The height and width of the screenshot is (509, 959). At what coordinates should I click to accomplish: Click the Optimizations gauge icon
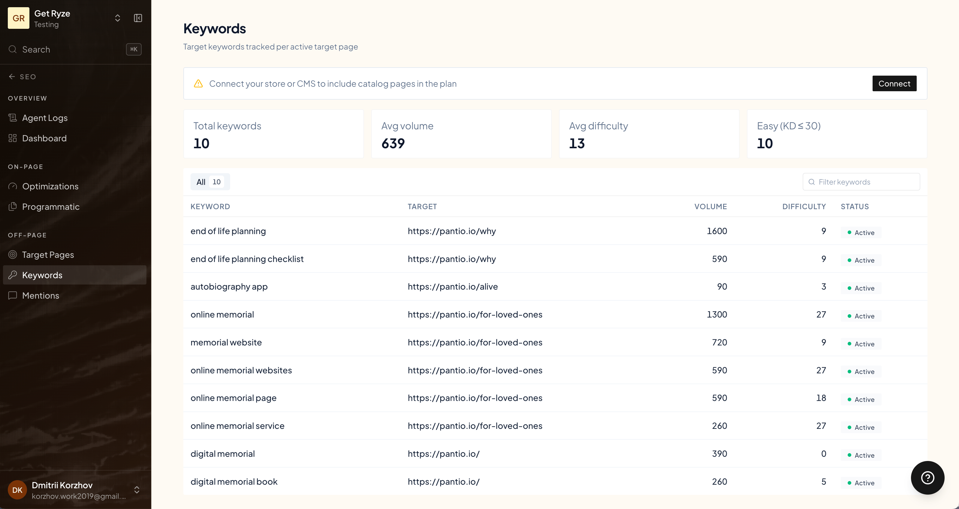click(x=13, y=186)
